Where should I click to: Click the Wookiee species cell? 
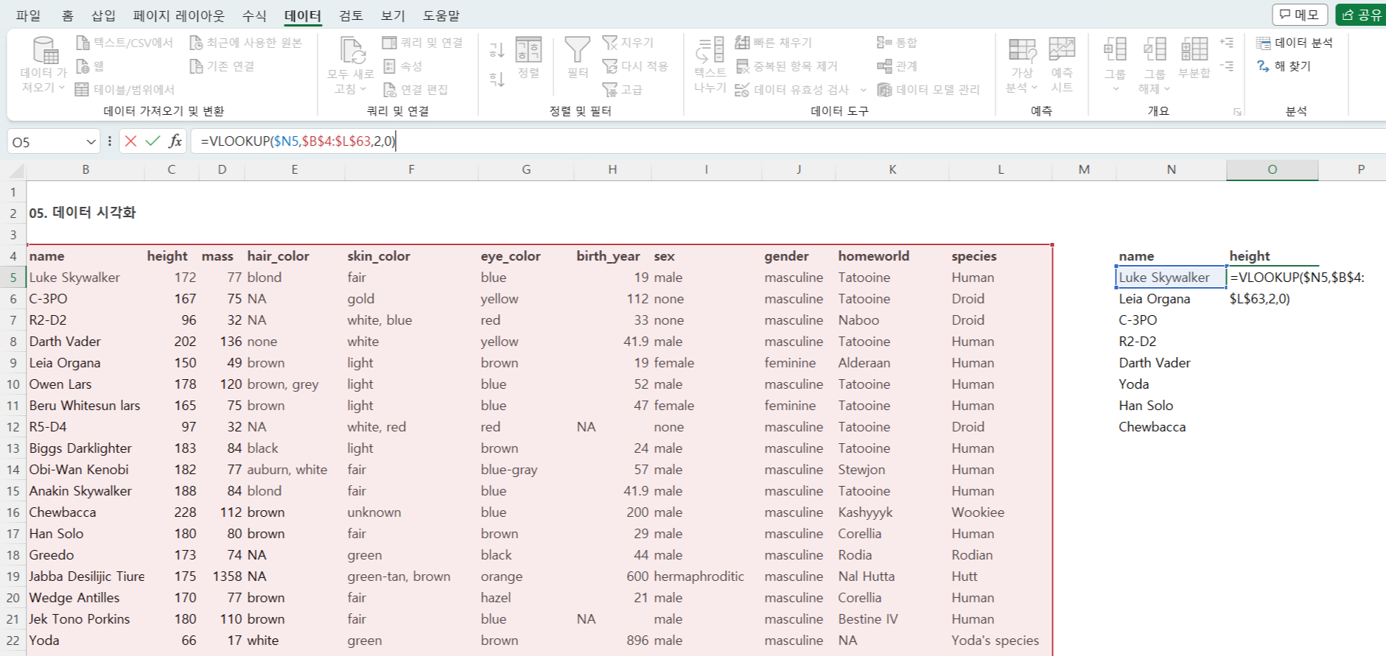pos(1001,512)
